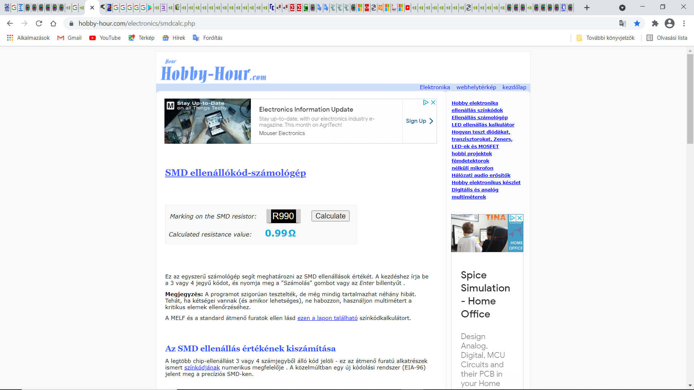This screenshot has height=390, width=694.
Task: Close the Mouser banner ad
Action: (433, 103)
